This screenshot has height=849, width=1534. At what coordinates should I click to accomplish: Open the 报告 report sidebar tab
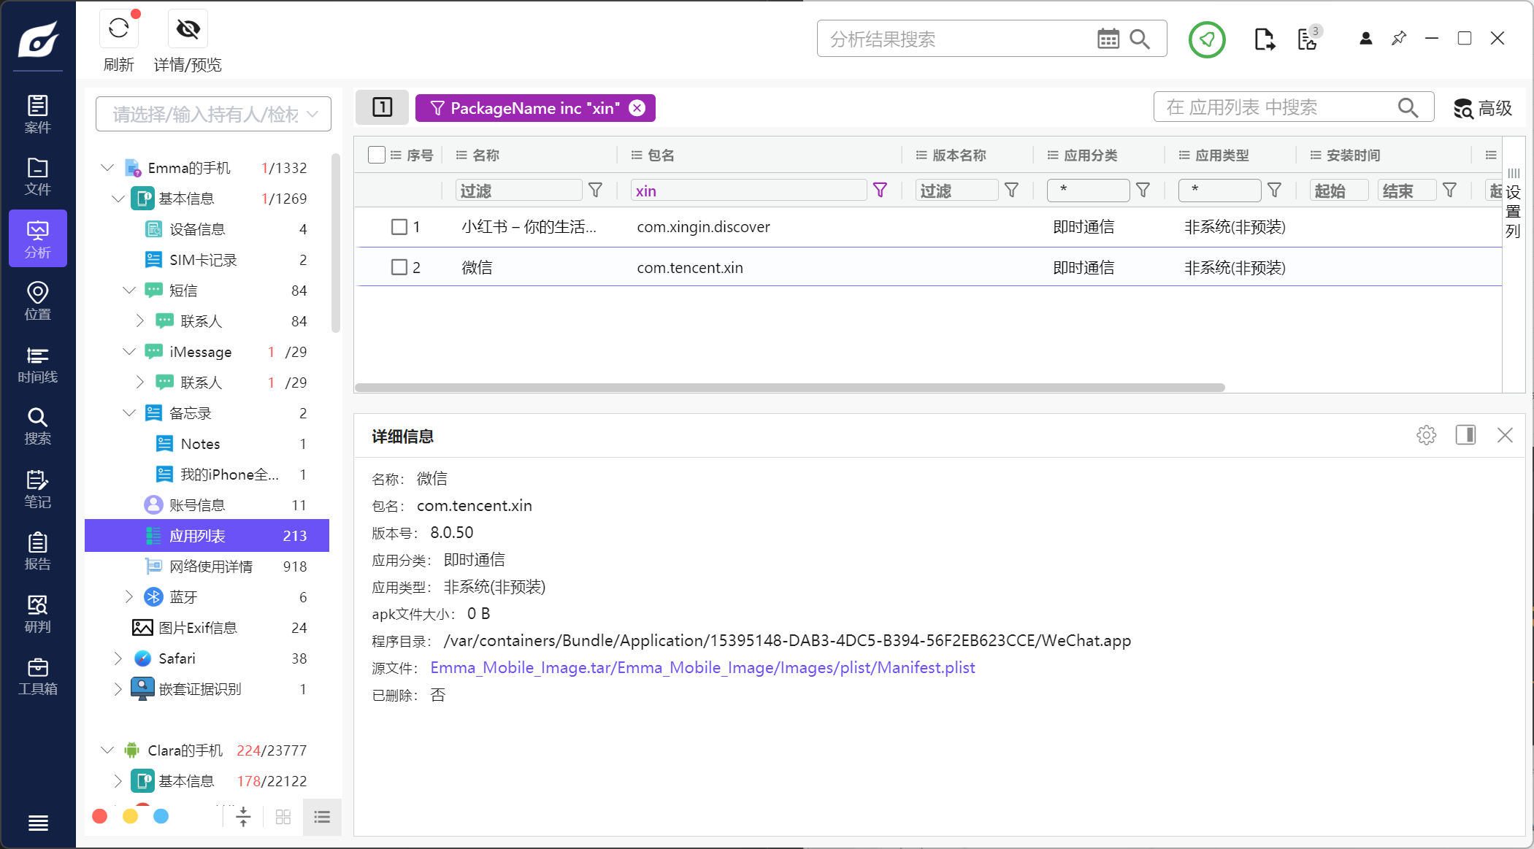point(37,551)
